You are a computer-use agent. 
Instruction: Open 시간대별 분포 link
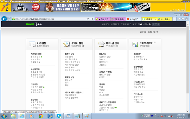[x=139, y=75]
